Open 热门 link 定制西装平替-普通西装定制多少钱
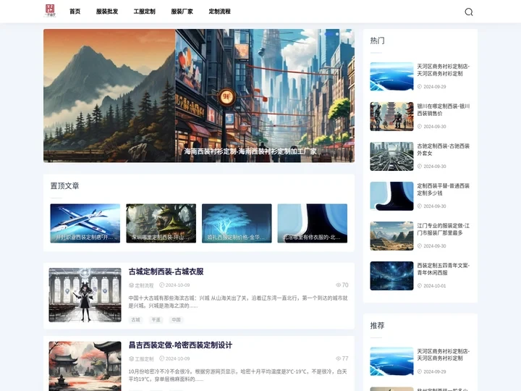521x391 pixels. click(x=444, y=190)
